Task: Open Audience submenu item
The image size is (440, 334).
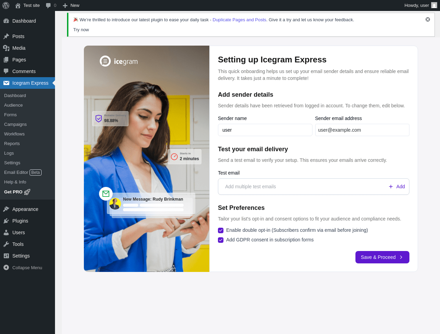Action: pyautogui.click(x=13, y=105)
